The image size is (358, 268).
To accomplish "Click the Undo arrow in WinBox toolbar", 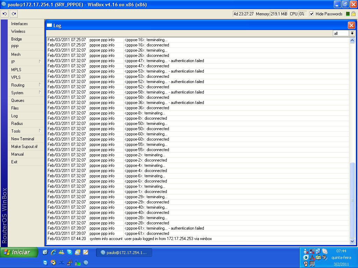I will pos(5,14).
